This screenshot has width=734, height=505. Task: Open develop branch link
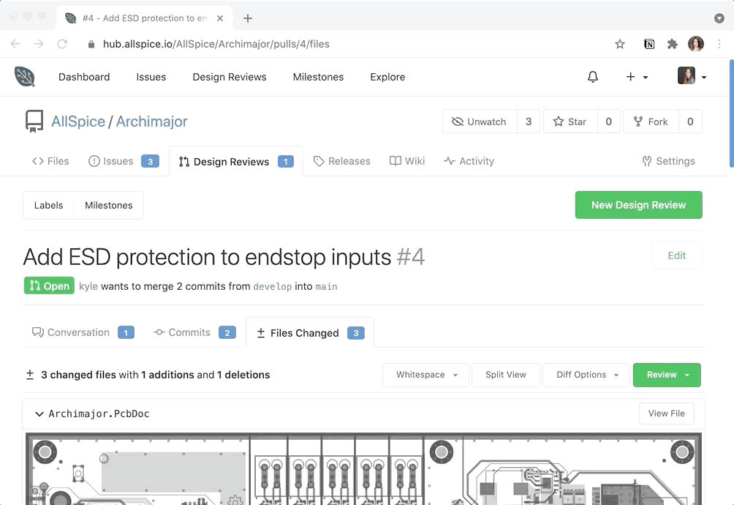(273, 287)
